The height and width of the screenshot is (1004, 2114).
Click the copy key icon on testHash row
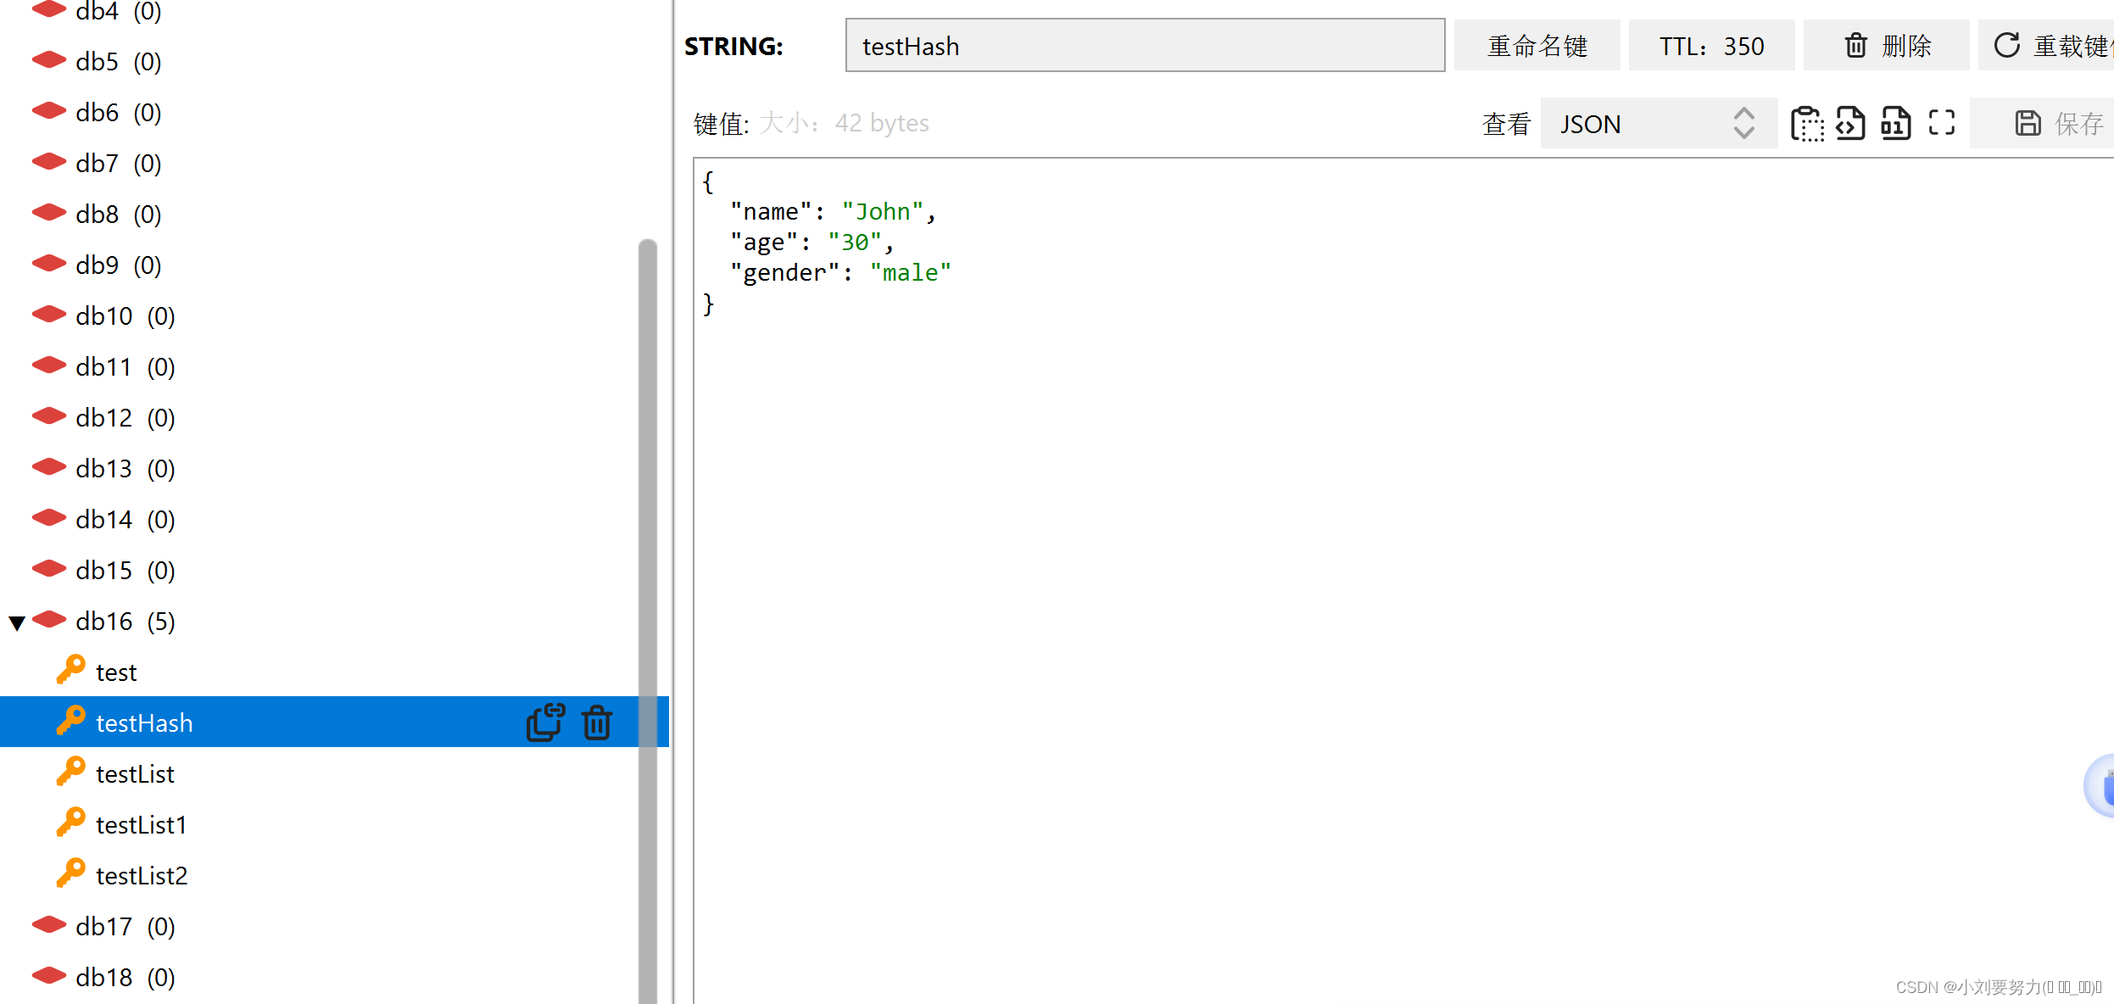pos(545,722)
